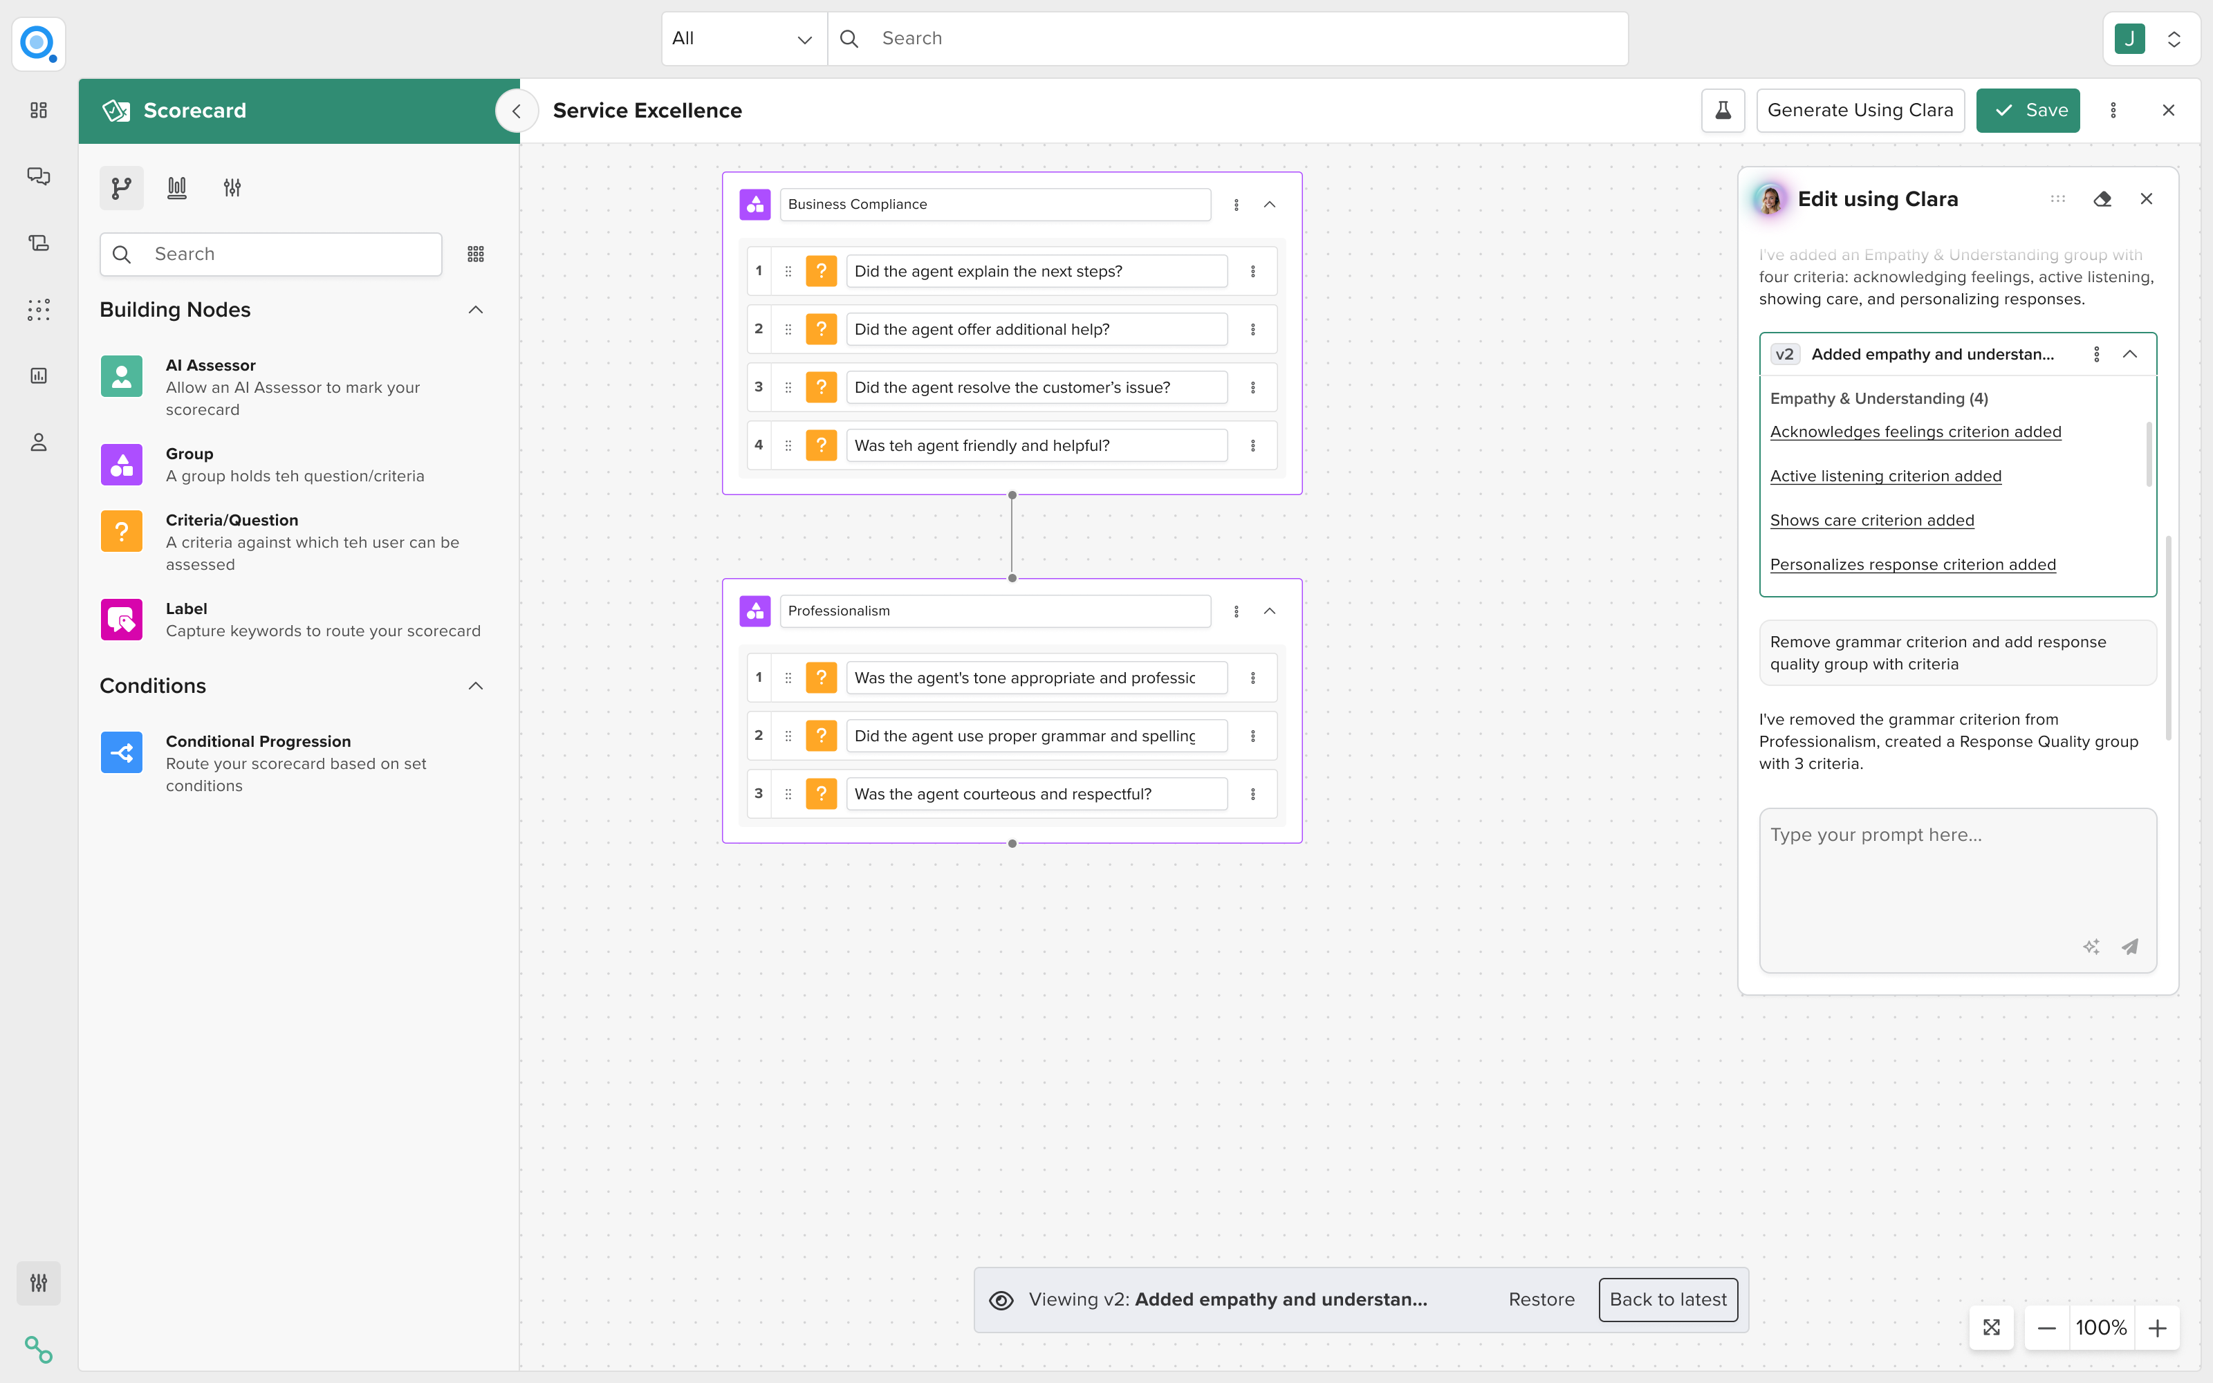Click the top global Search field

point(1228,39)
